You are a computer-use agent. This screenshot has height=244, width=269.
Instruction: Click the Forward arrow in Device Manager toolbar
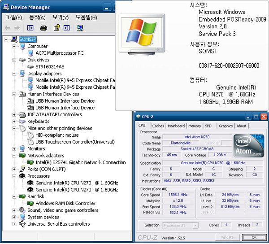click(17, 28)
